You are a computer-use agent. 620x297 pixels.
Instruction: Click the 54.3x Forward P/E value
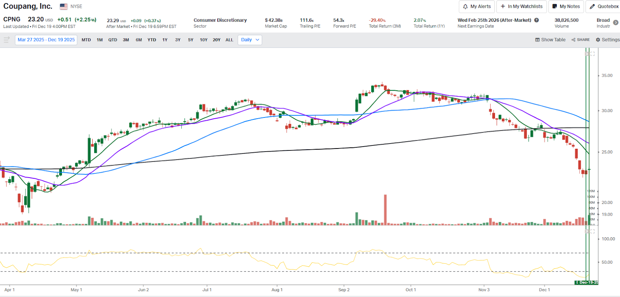(x=339, y=20)
